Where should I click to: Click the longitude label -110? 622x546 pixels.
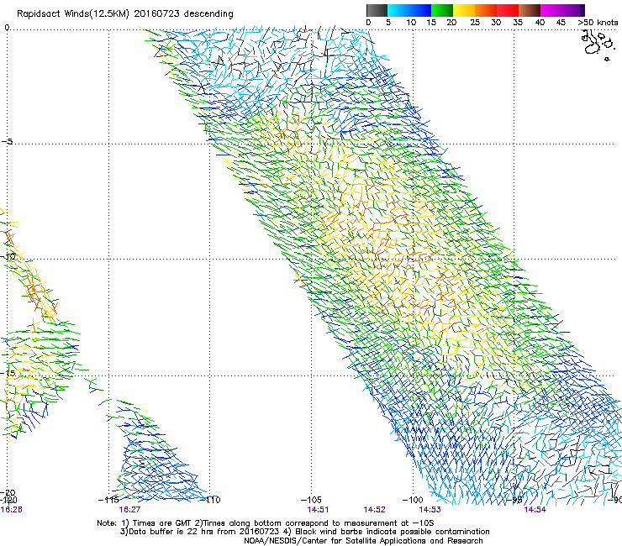point(210,500)
